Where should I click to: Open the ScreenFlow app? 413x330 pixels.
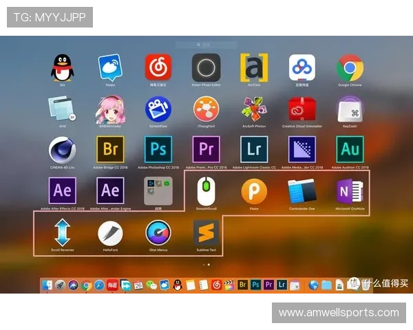(x=158, y=109)
